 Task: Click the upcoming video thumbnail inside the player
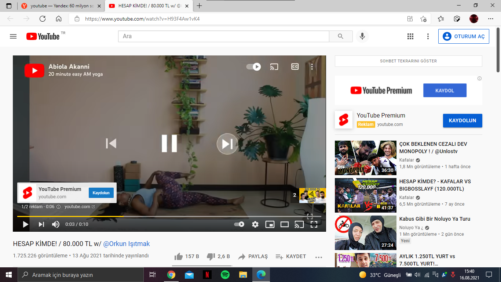coord(312,195)
